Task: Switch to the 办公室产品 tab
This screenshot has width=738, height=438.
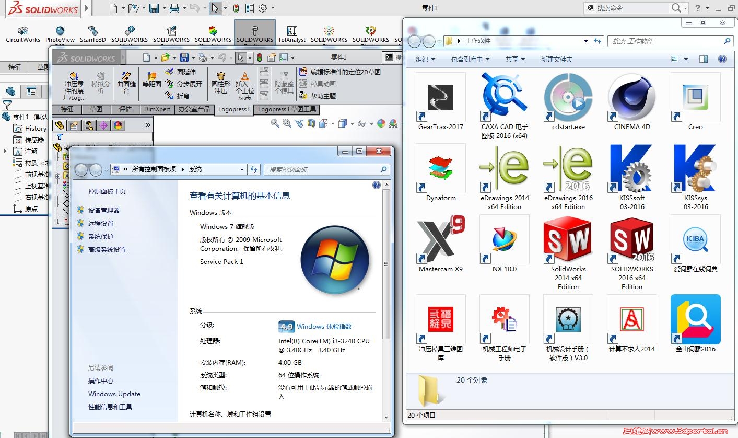Action: point(194,109)
